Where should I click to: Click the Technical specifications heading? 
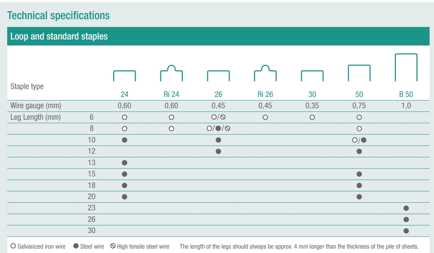pyautogui.click(x=58, y=16)
